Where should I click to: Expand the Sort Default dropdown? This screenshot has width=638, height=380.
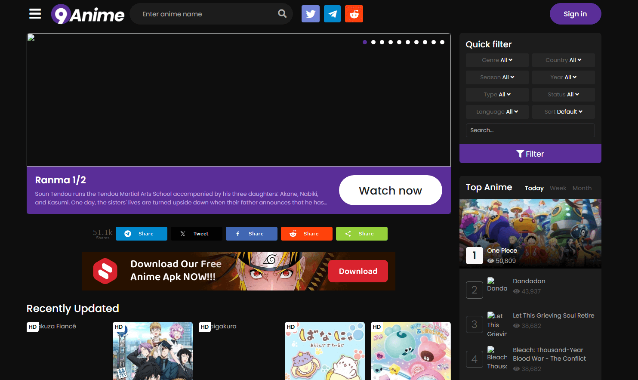pos(563,112)
